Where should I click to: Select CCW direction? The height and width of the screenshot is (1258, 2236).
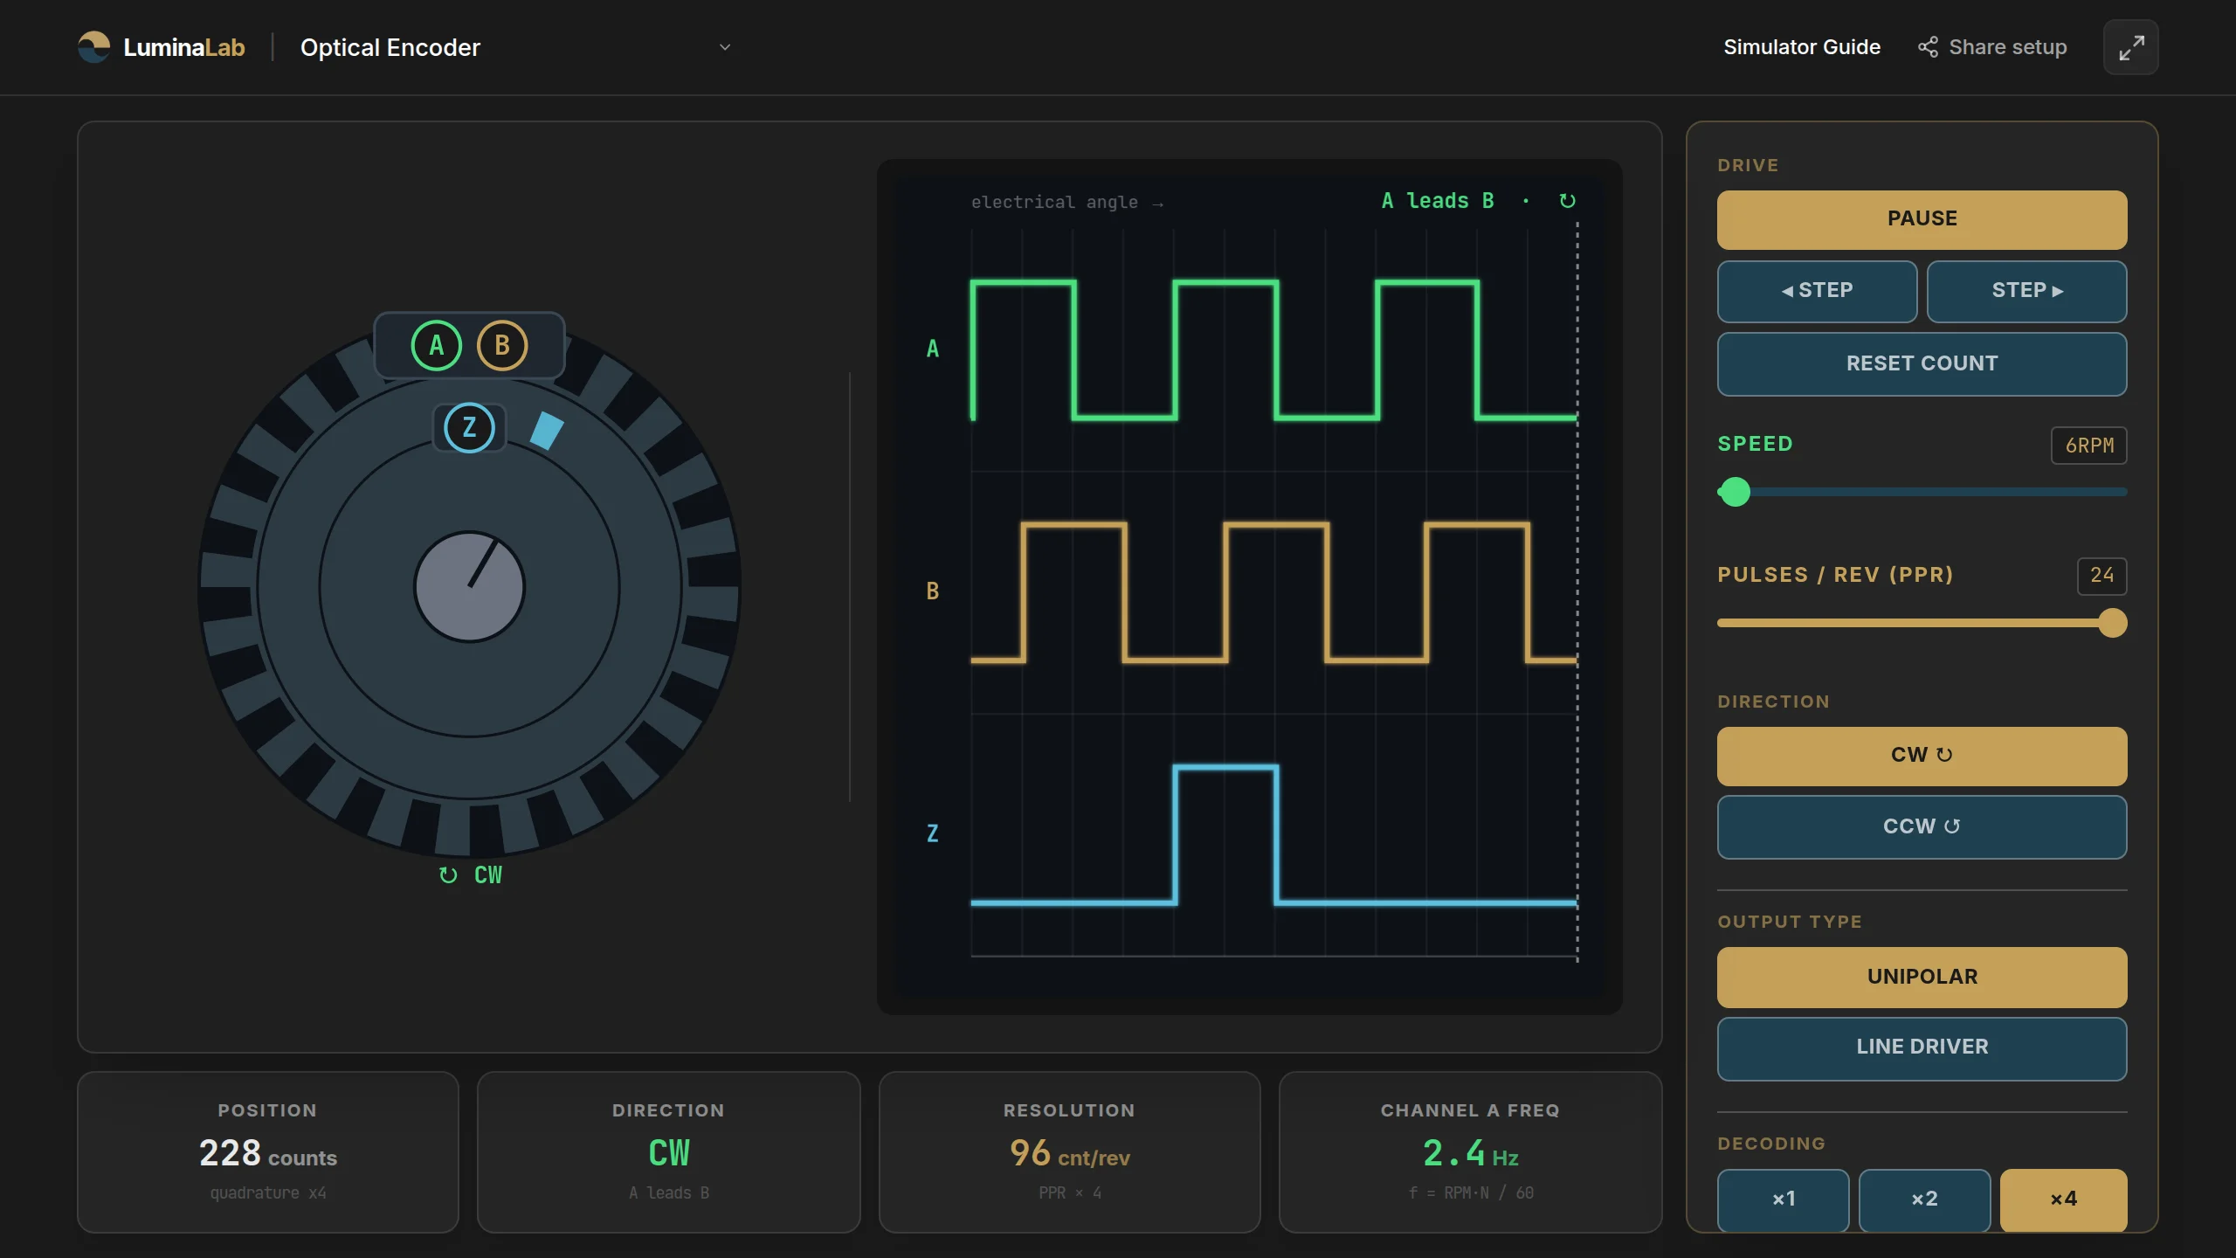pyautogui.click(x=1922, y=827)
